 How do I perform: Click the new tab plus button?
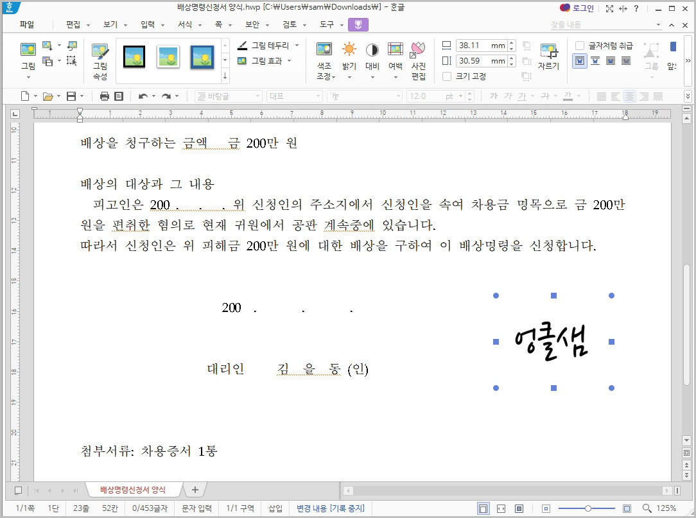[x=194, y=488]
